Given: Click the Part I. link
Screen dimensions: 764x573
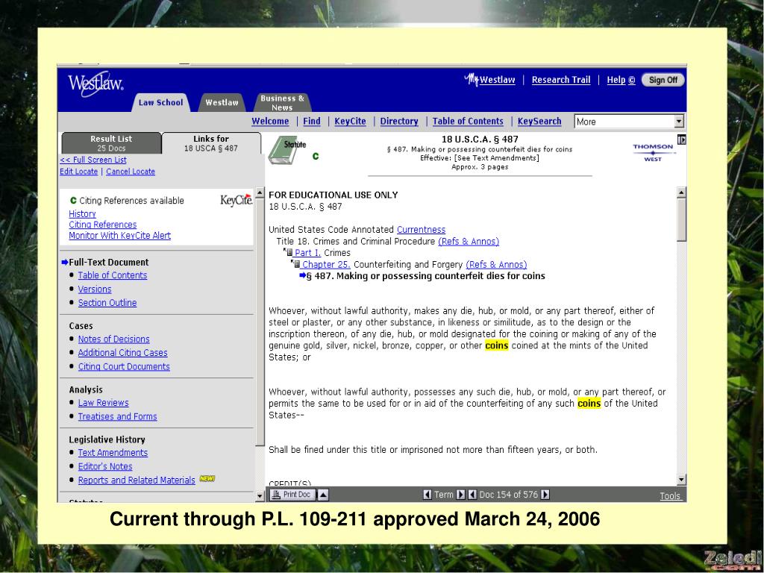Looking at the screenshot, I should point(307,253).
